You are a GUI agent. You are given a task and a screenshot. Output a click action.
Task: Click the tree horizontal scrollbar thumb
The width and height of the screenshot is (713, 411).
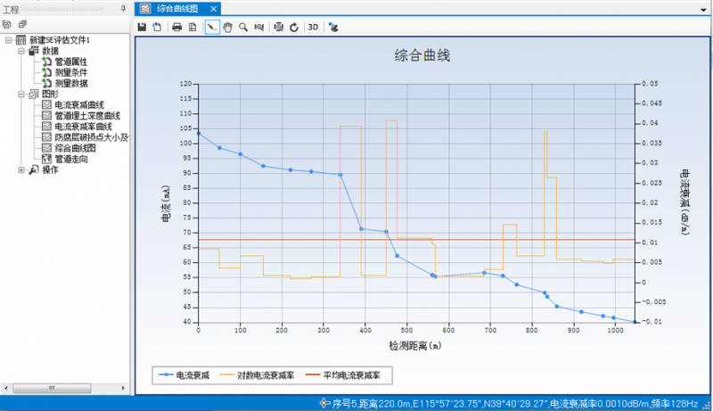tap(52, 389)
